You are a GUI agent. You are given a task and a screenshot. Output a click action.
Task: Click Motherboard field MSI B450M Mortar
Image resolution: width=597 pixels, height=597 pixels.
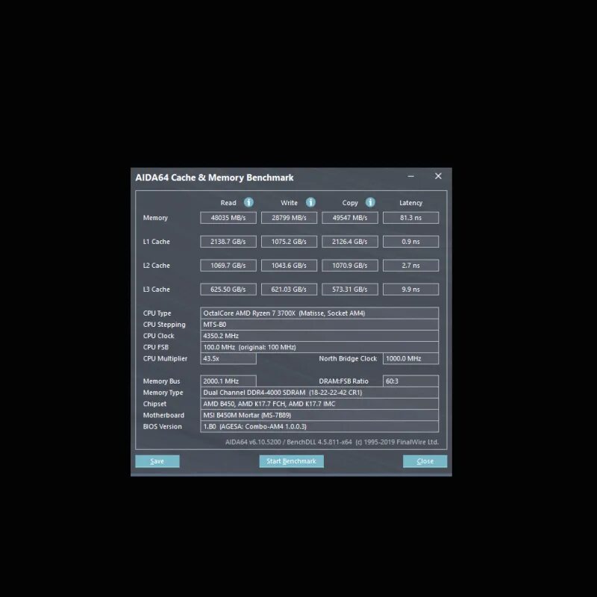pyautogui.click(x=319, y=416)
